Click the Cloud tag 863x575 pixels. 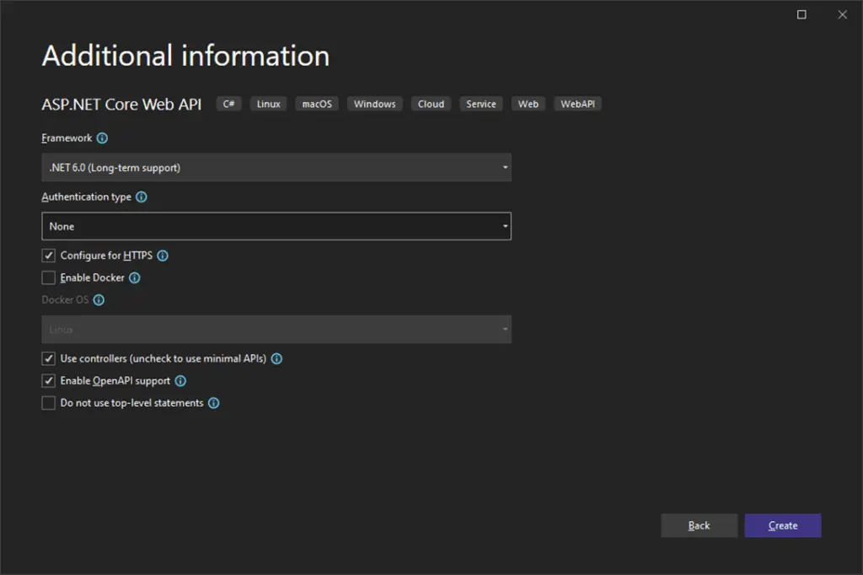click(x=431, y=104)
